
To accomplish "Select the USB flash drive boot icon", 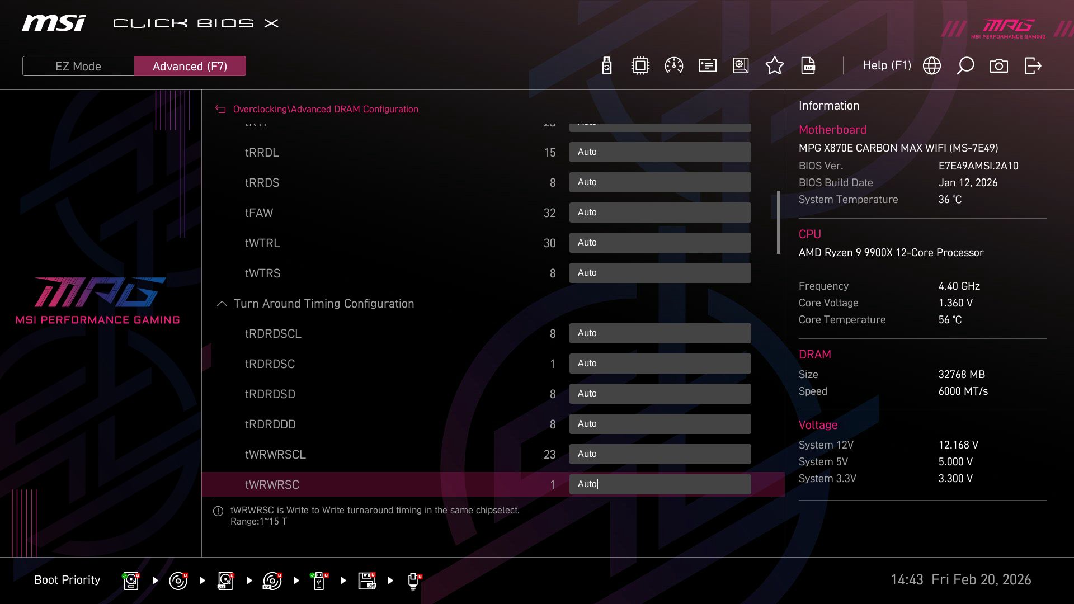I will pos(318,580).
